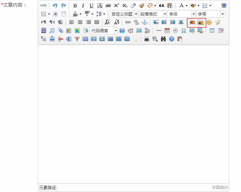Screen dimensions: 241x192
Task: Click the preview magnifier icon
Action: 155,39
